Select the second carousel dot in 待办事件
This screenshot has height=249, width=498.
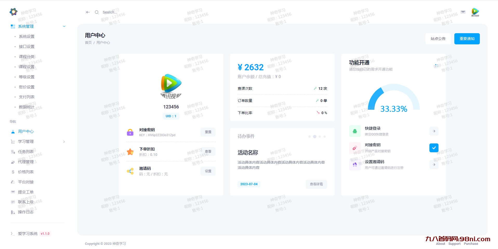pyautogui.click(x=315, y=136)
